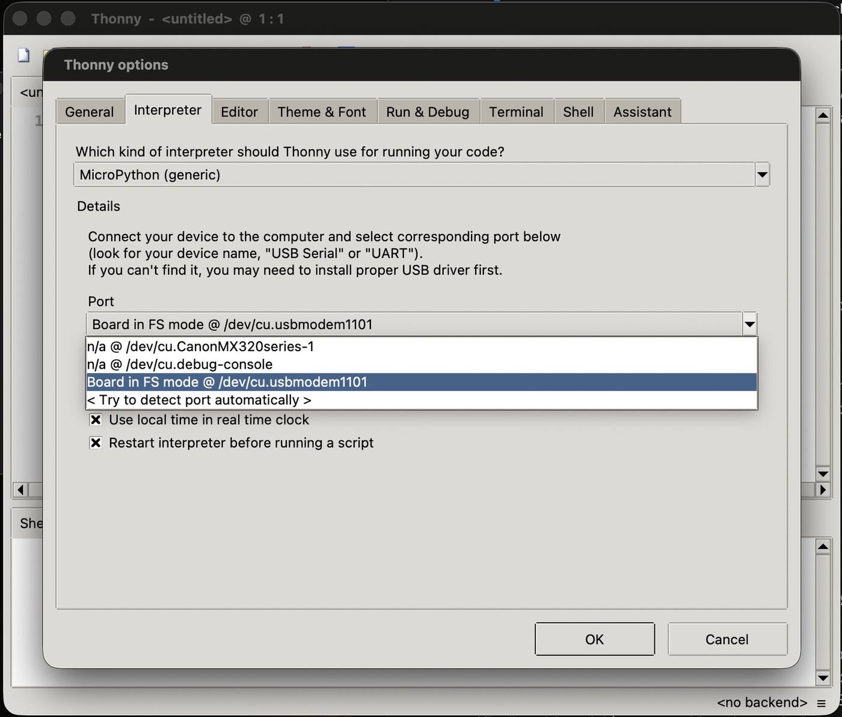Click the <no backend> status label
Screen dimensions: 842x717
click(762, 703)
